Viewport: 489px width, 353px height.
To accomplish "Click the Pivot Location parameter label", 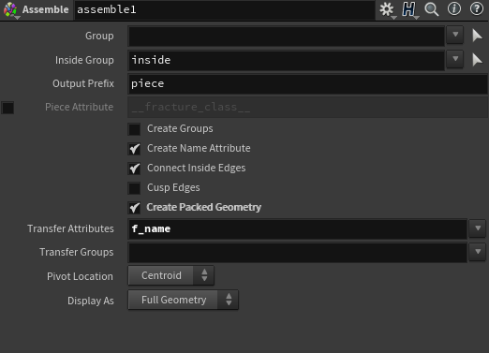I will coord(80,276).
